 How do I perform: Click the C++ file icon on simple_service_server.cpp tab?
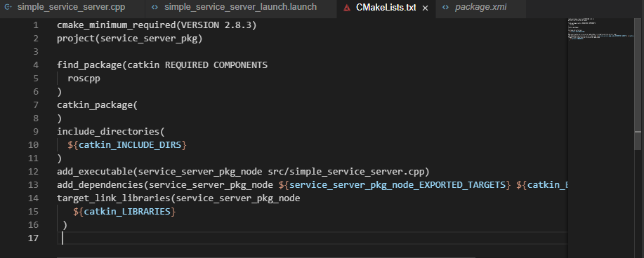click(8, 8)
